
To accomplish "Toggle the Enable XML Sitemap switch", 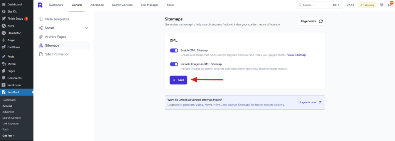I will [x=174, y=50].
